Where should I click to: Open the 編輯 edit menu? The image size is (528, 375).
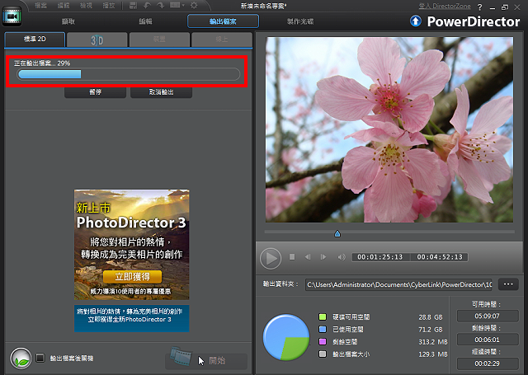[64, 6]
